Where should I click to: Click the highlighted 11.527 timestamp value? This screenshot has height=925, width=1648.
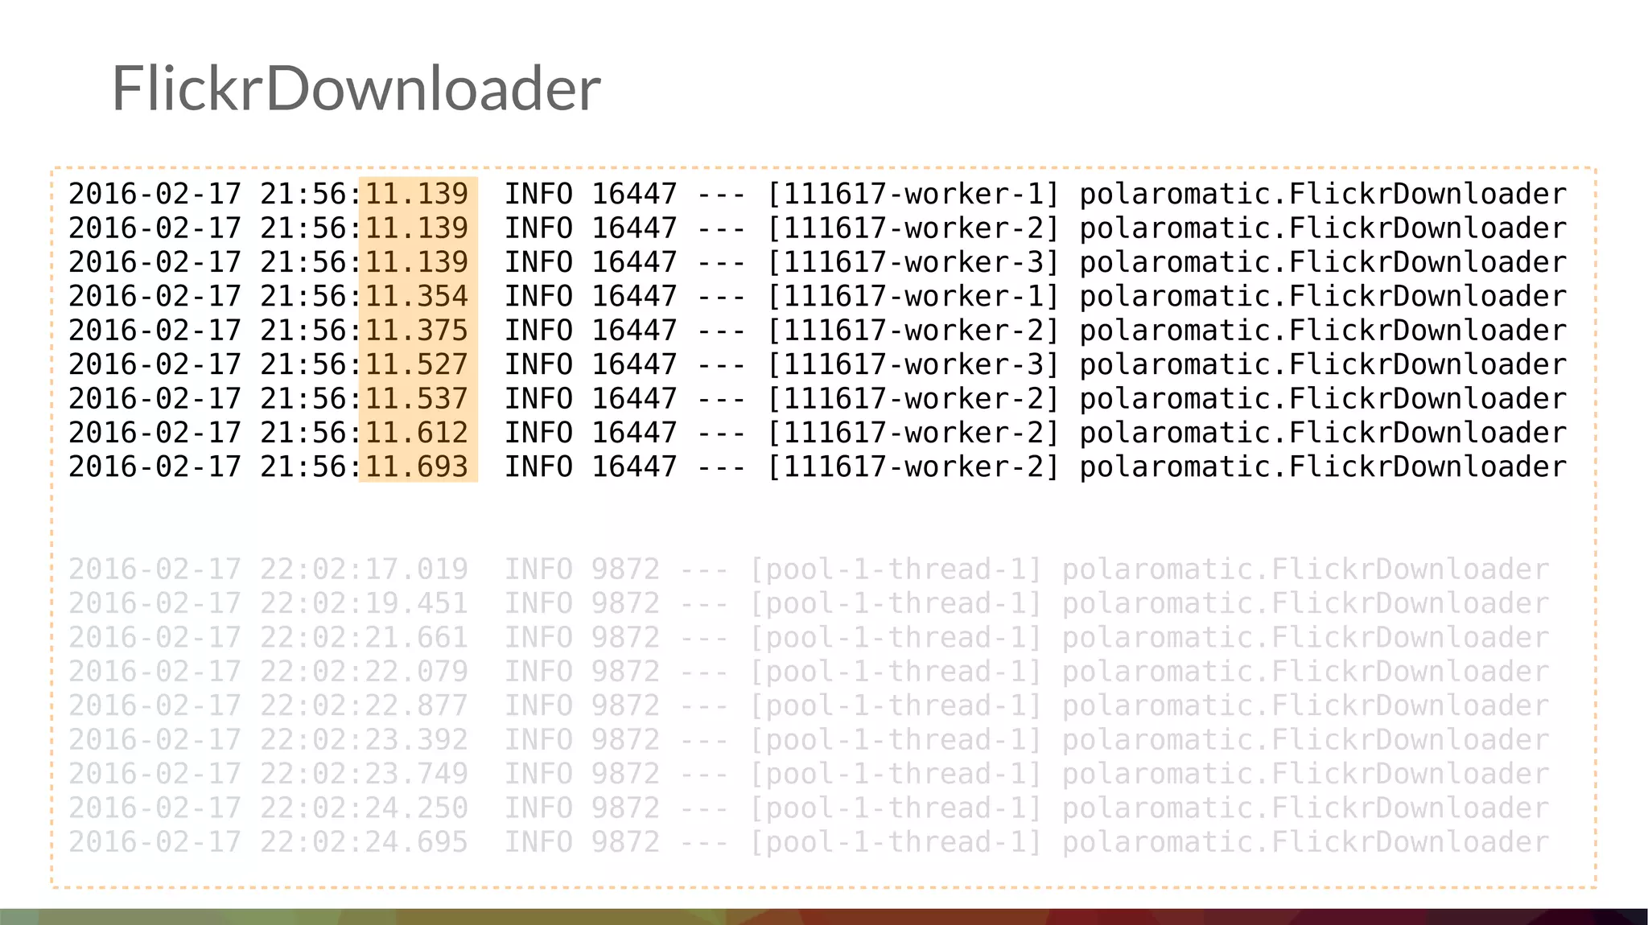[x=417, y=365]
